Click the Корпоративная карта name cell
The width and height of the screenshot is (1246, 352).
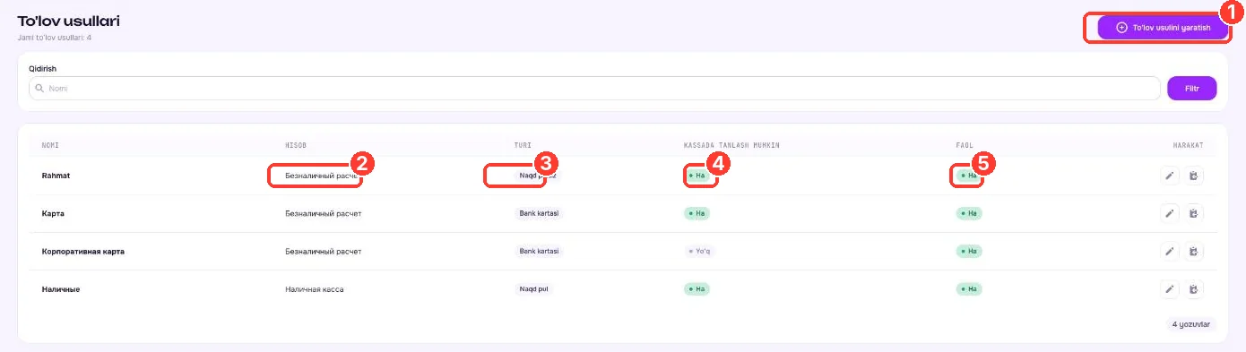pyautogui.click(x=82, y=252)
